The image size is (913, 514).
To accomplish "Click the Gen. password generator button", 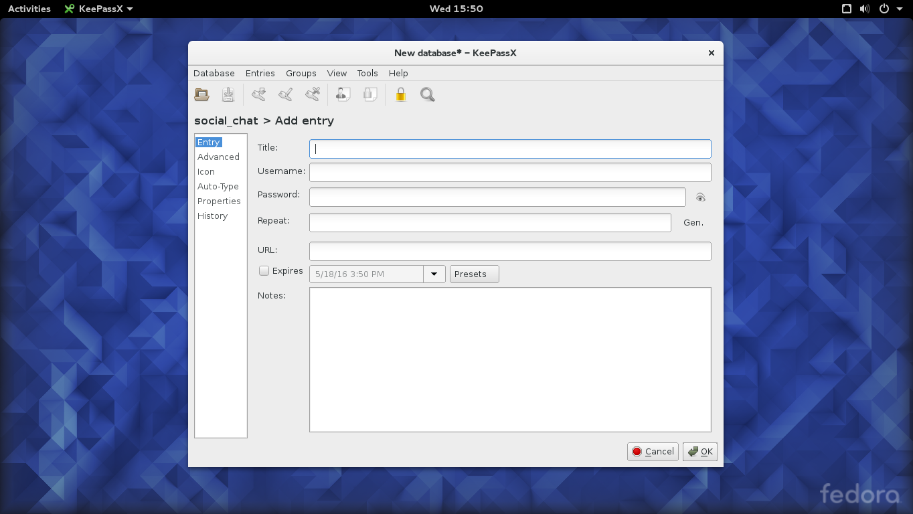I will click(693, 223).
